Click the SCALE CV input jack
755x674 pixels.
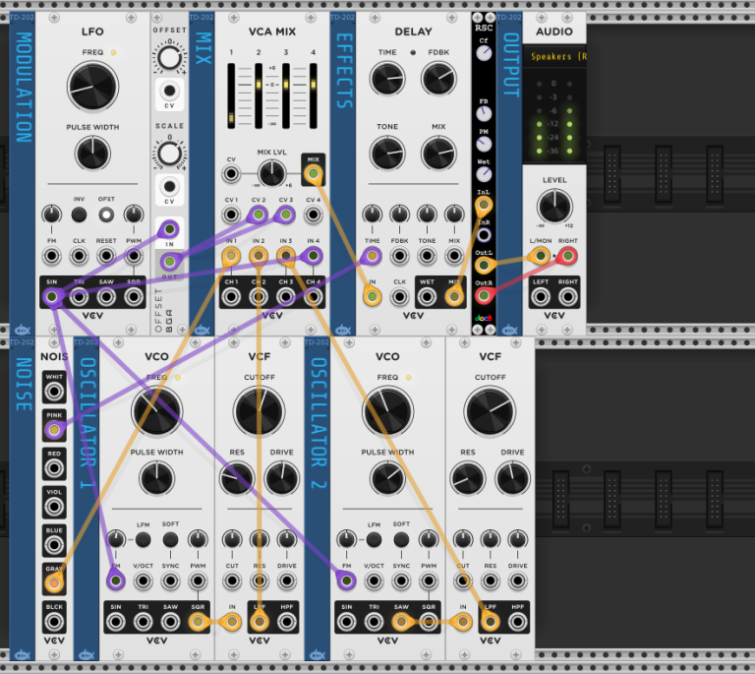169,186
